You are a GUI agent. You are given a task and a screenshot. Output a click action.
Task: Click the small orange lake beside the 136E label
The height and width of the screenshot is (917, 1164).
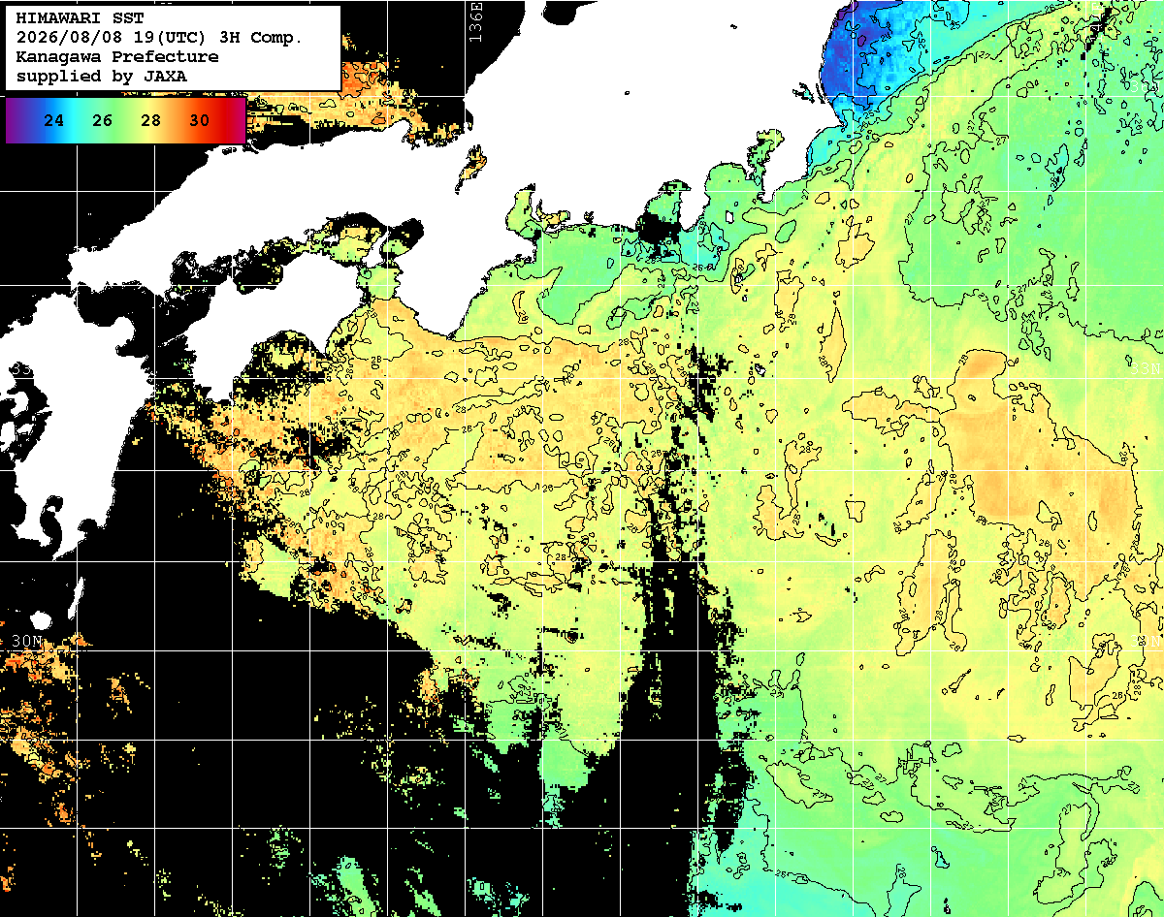[x=475, y=164]
